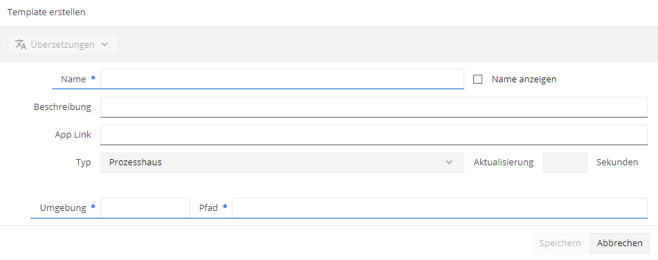
Task: Click the translation language icon
Action: [21, 44]
